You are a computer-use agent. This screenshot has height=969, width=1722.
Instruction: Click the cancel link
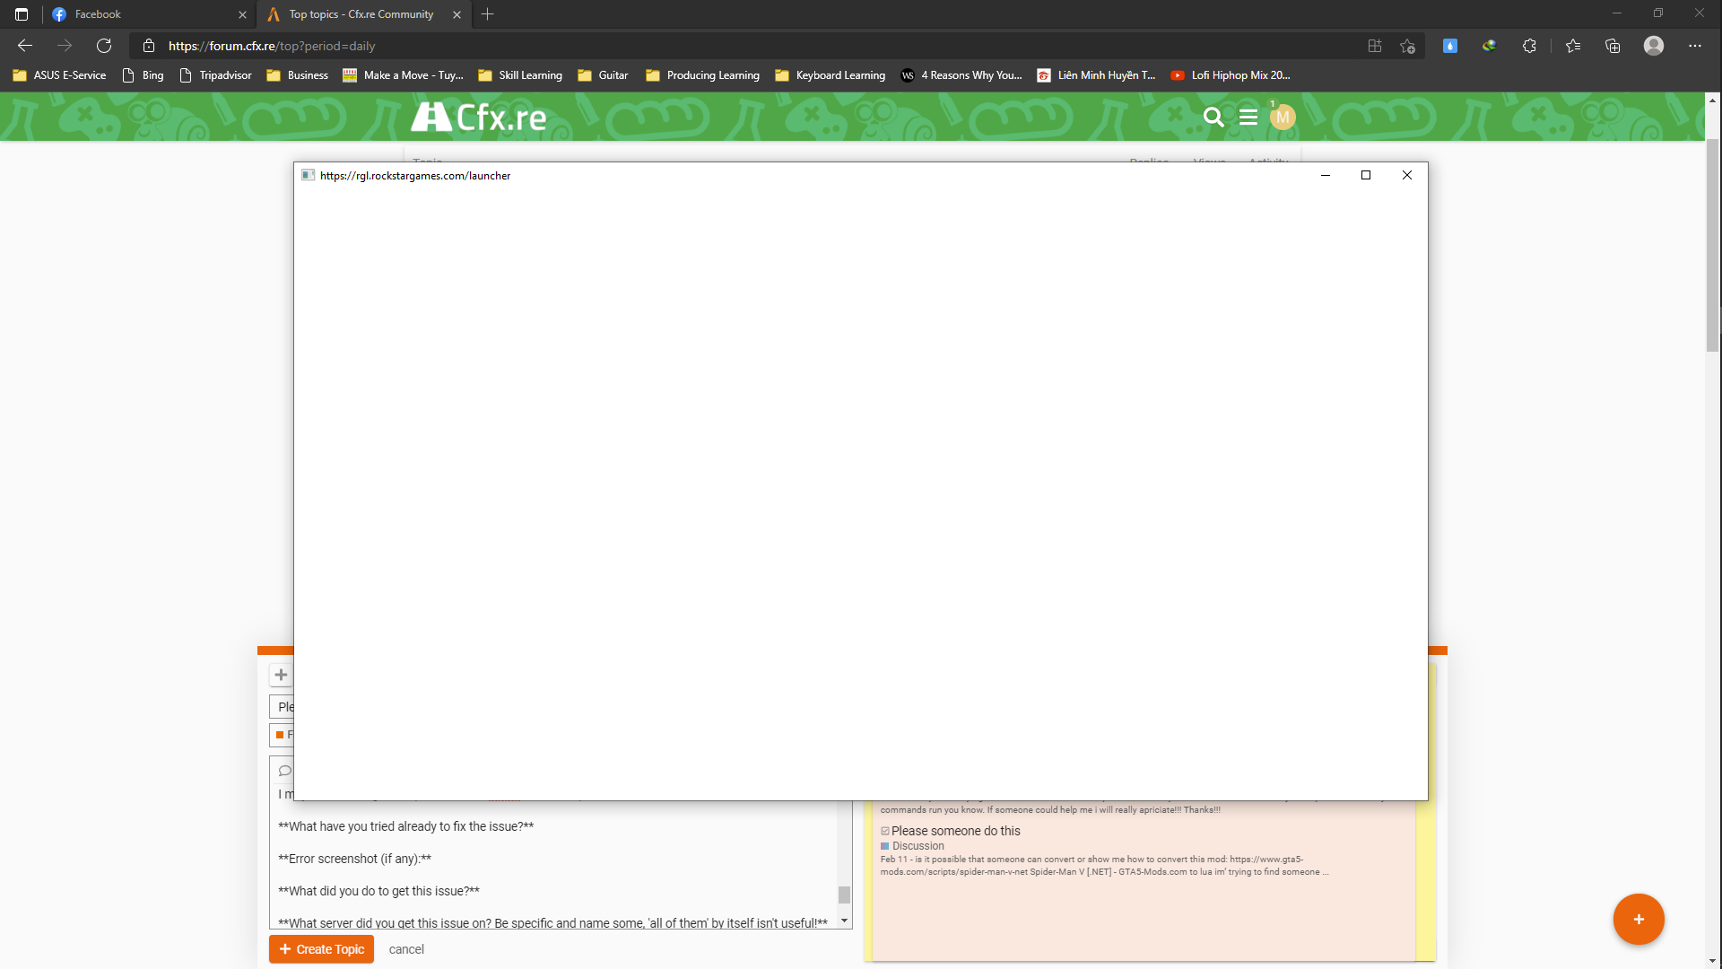pyautogui.click(x=406, y=949)
